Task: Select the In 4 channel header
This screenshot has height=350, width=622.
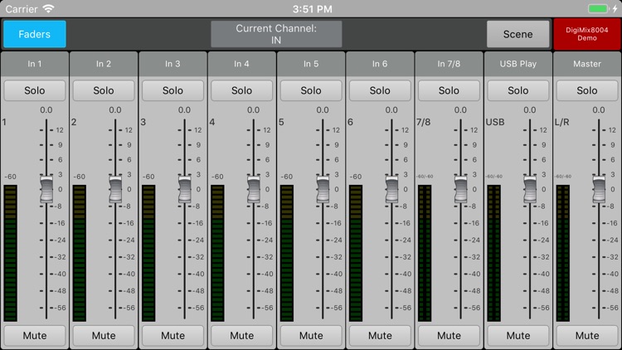Action: point(241,64)
